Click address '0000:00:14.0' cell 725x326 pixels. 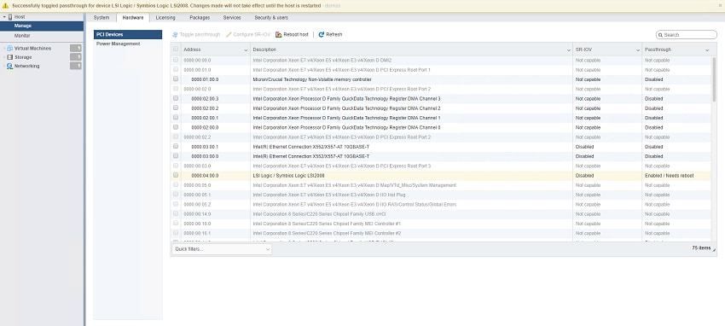pyautogui.click(x=197, y=214)
